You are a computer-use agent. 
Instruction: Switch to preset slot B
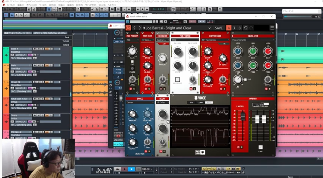(239, 28)
